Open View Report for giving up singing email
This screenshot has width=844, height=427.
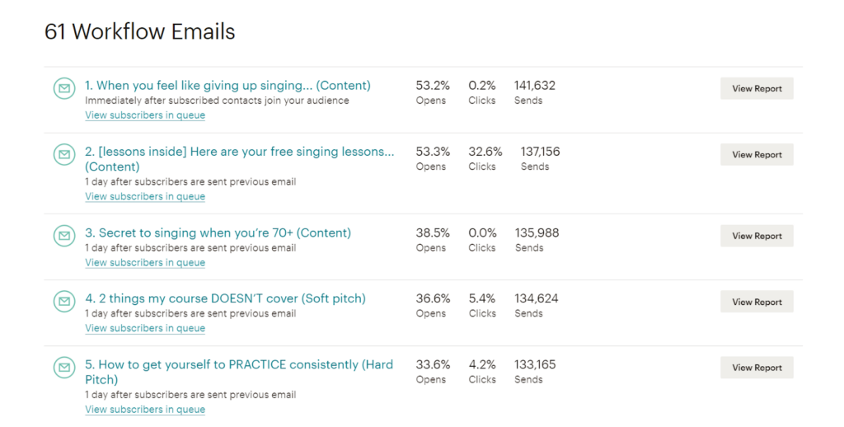[757, 88]
